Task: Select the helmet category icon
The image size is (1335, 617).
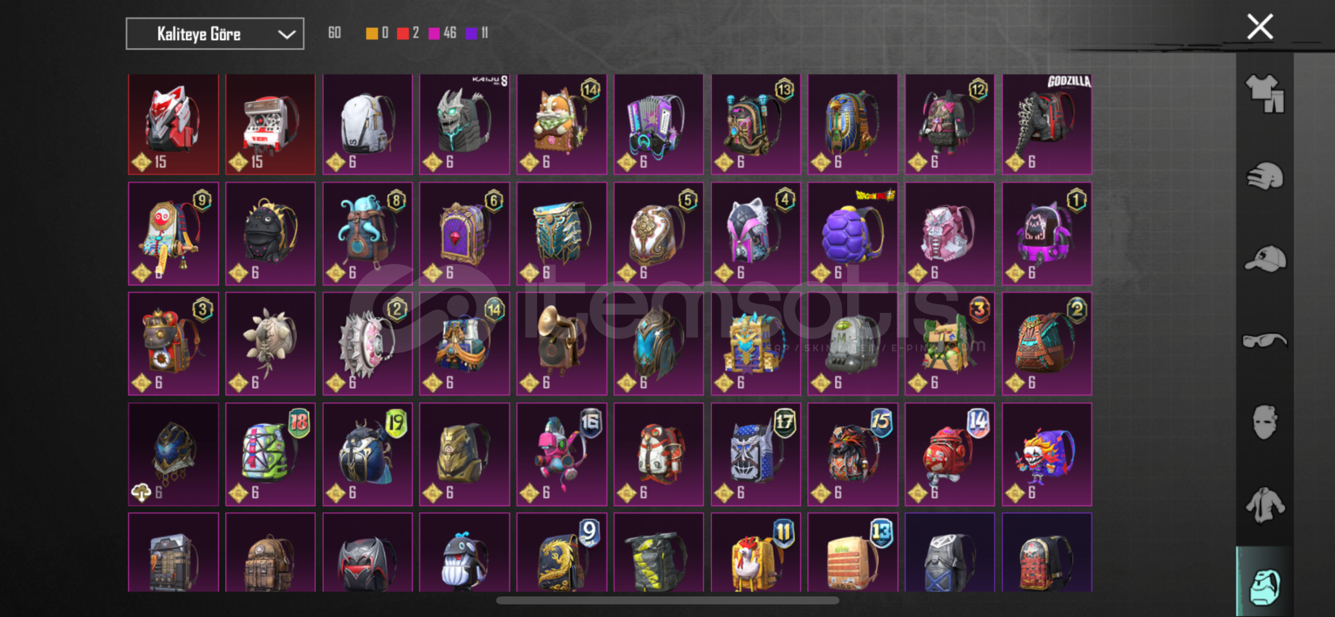Action: [1265, 176]
